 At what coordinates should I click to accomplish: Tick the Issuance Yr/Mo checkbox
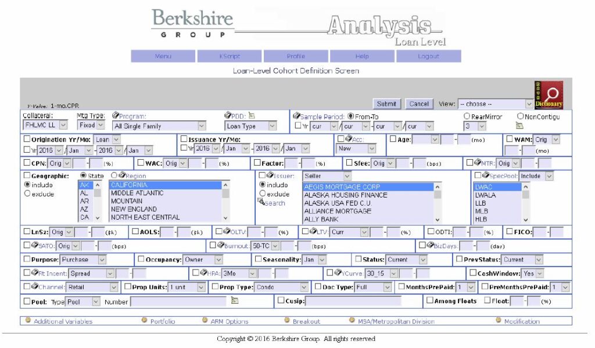[184, 139]
